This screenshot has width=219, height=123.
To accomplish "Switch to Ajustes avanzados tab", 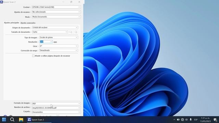I will pos(28,23).
